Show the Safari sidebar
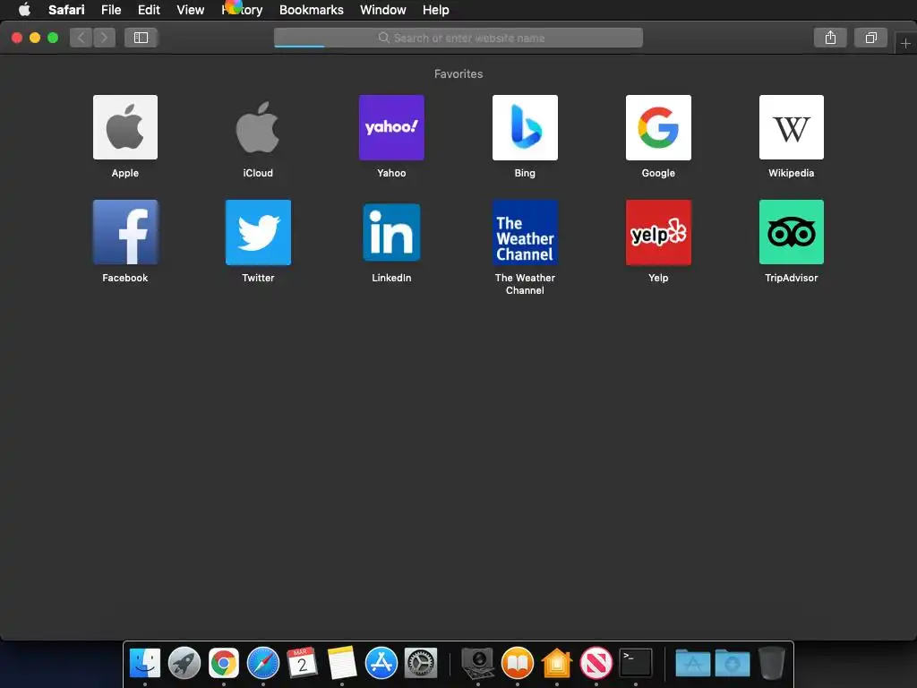Screen dimensions: 917x688 click(x=141, y=38)
